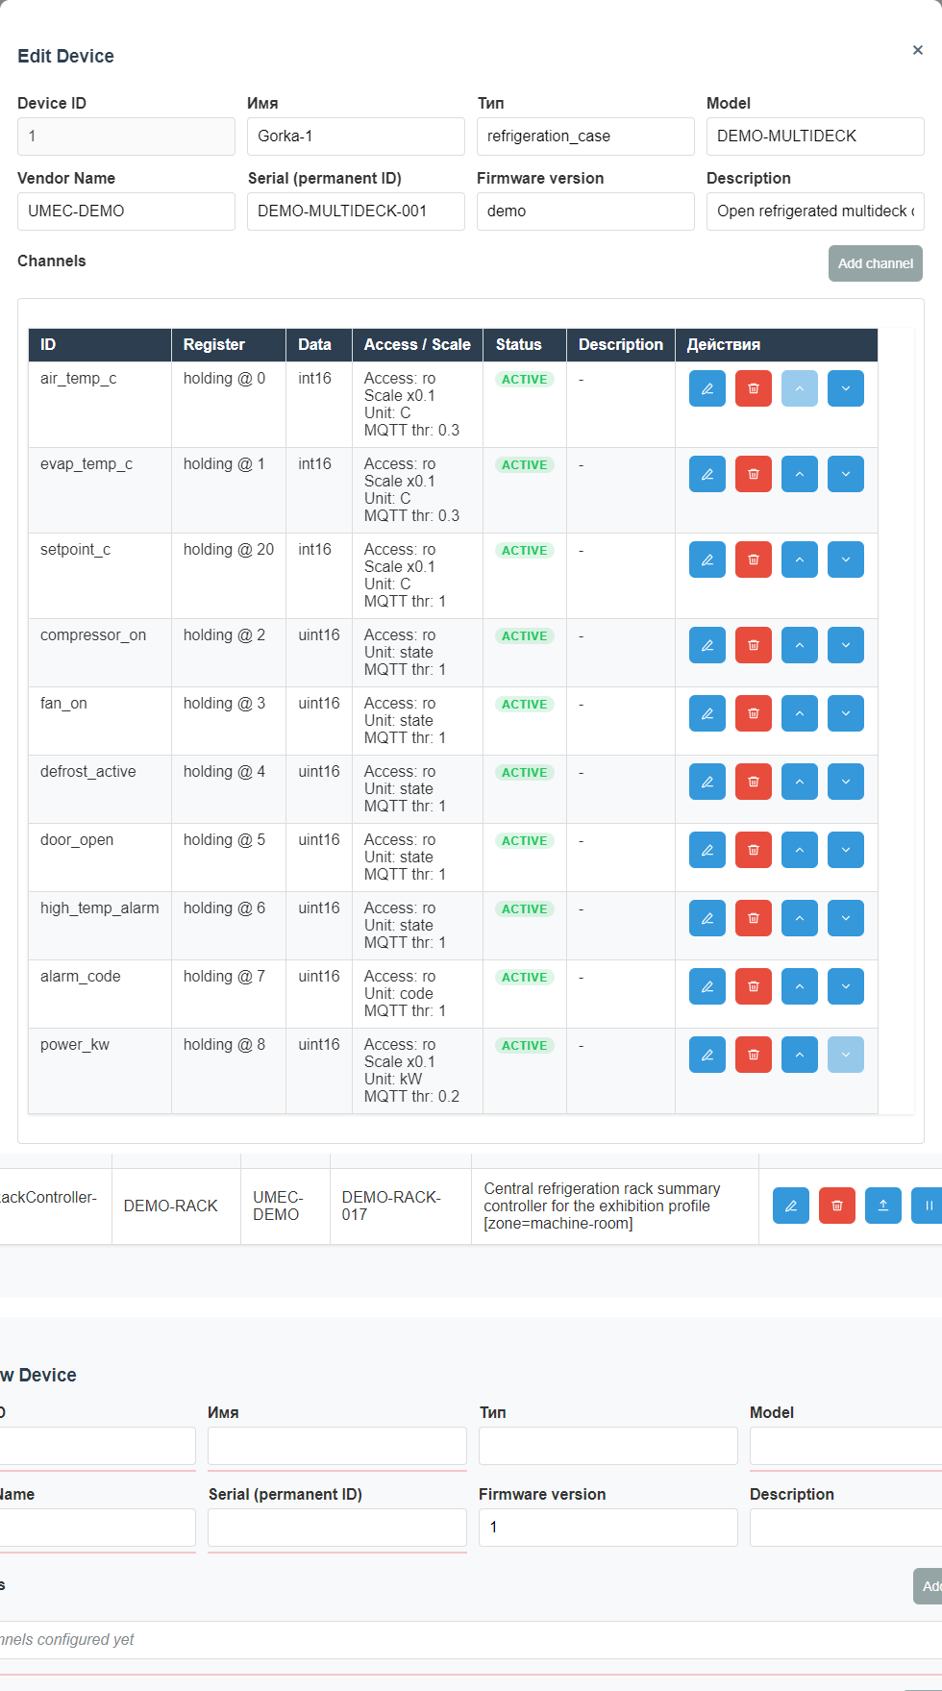Delete the fan_on channel
This screenshot has height=1691, width=942.
click(753, 713)
